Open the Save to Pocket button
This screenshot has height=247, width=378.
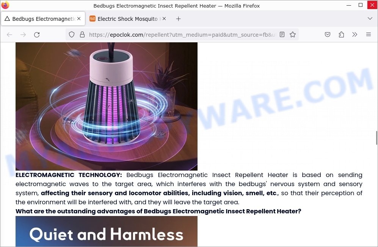tap(327, 34)
